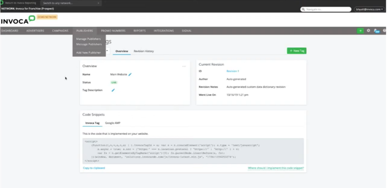The height and width of the screenshot is (188, 387).
Task: Edit the Main Website name pencil icon
Action: pyautogui.click(x=130, y=74)
